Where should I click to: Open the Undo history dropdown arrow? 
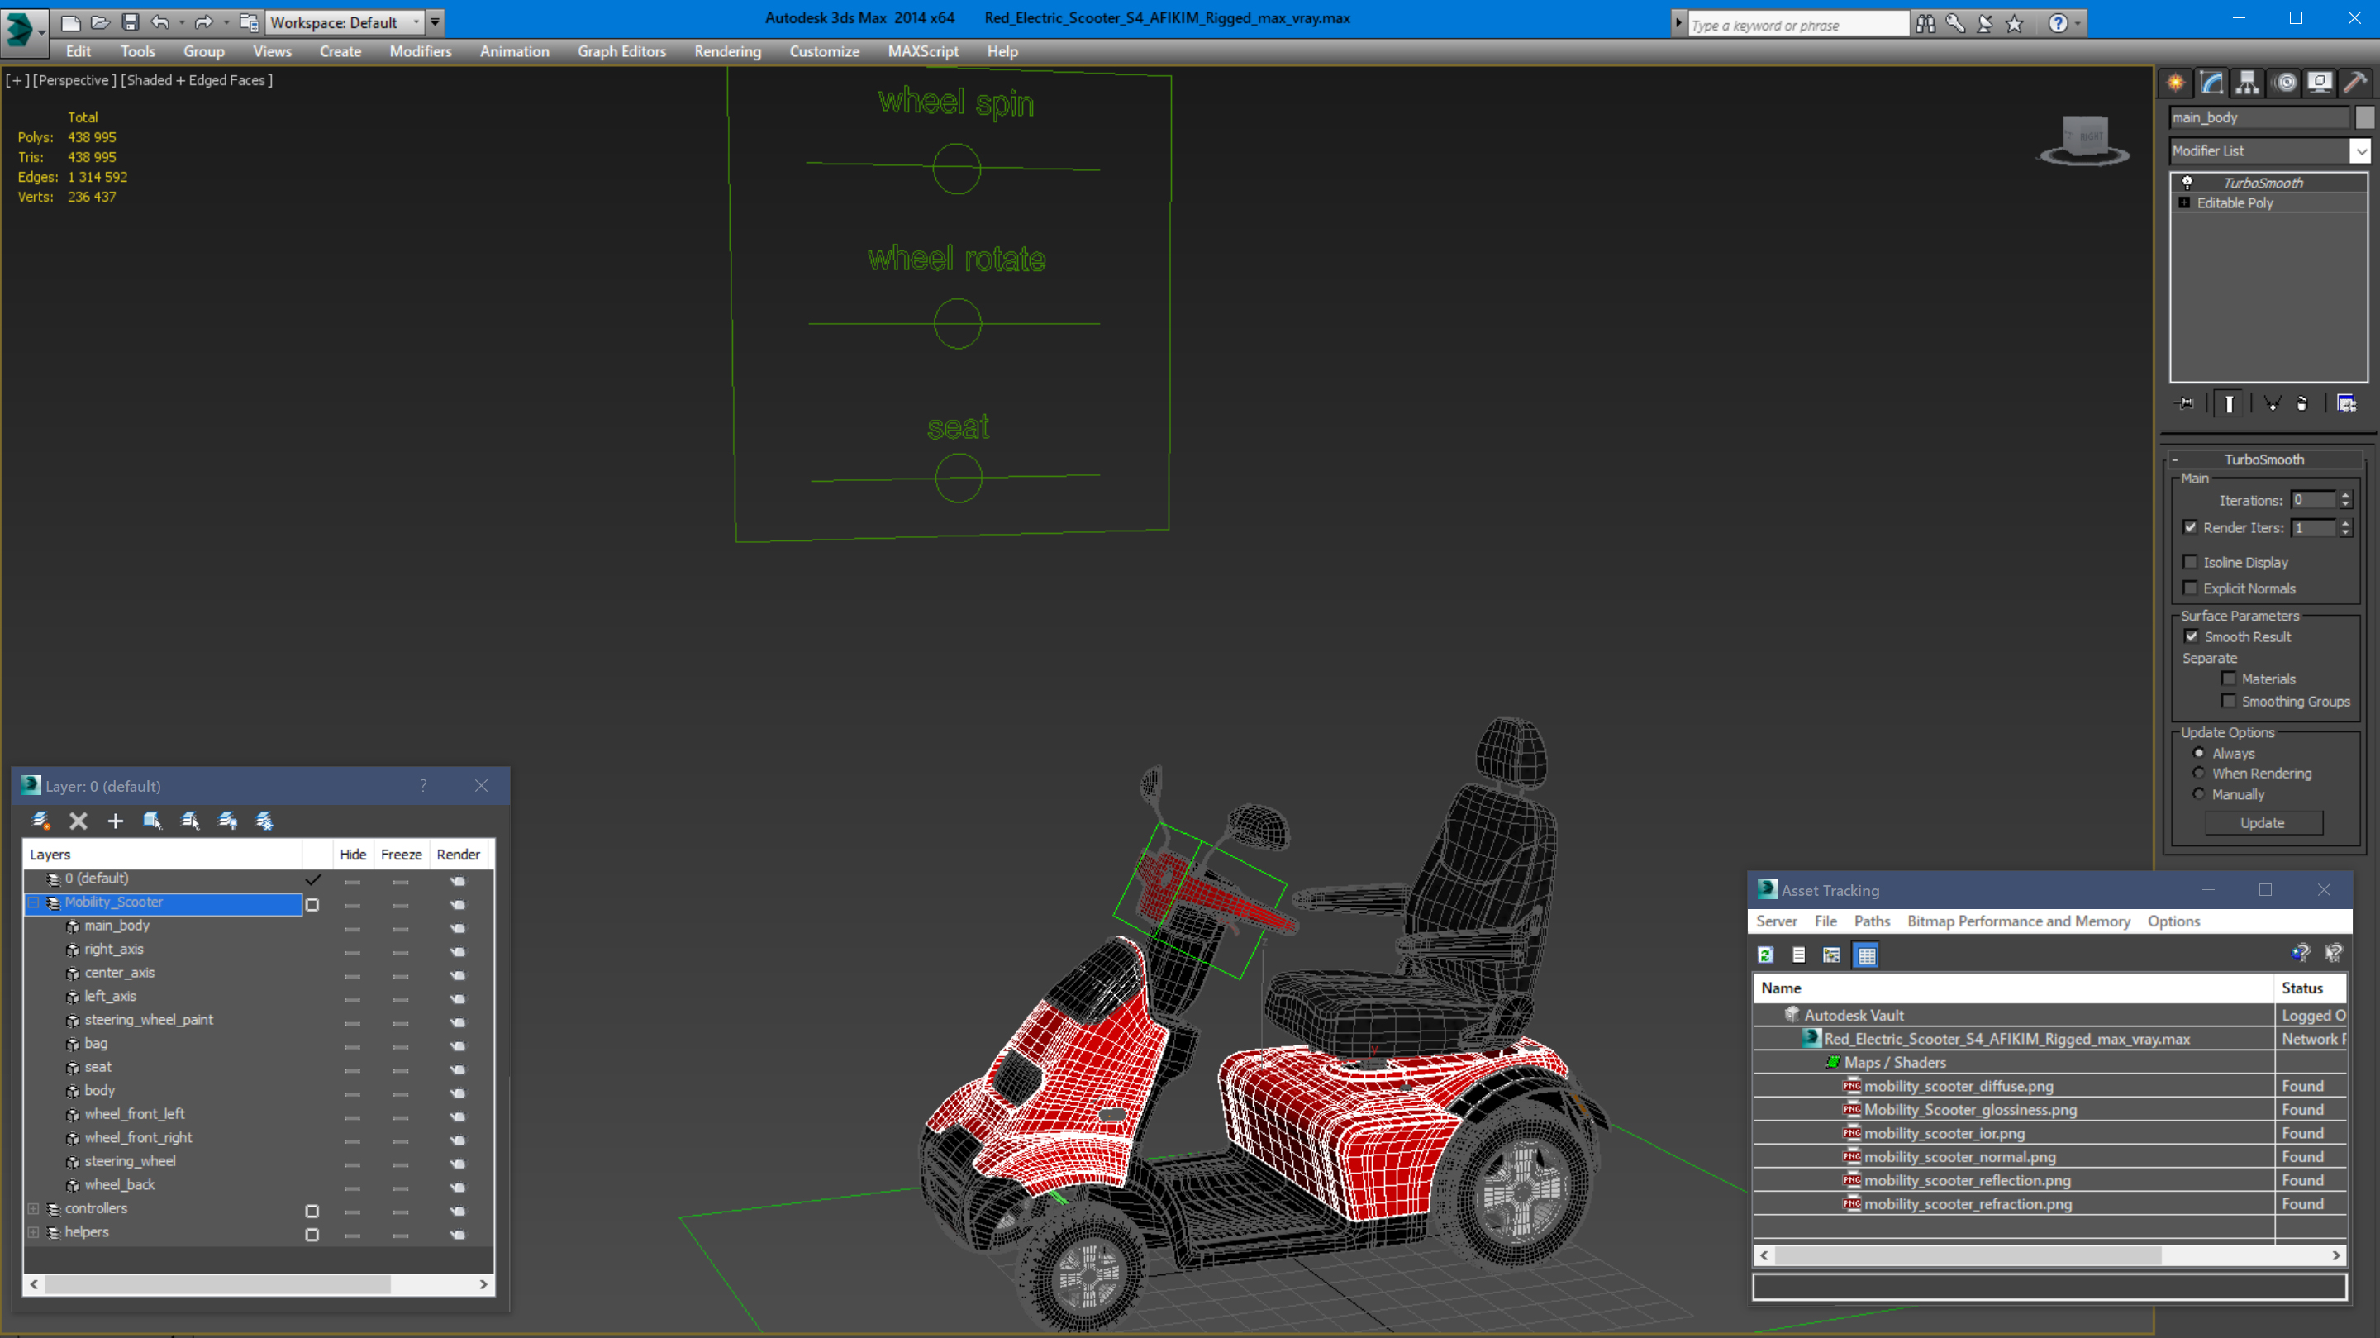coord(181,22)
